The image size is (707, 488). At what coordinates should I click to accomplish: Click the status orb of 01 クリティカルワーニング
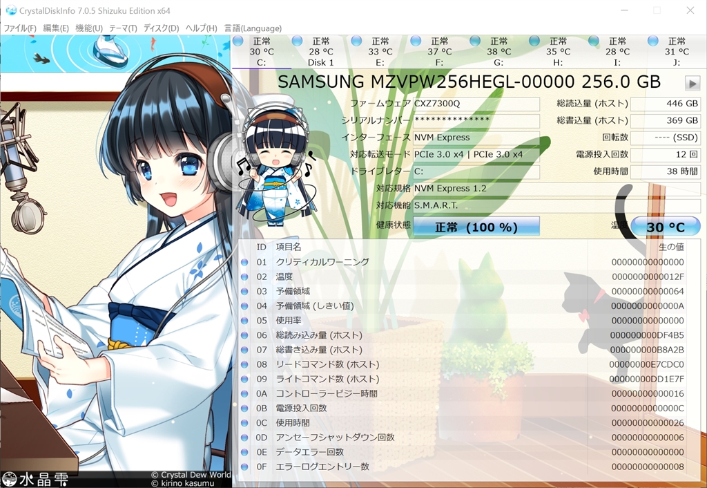coord(244,262)
